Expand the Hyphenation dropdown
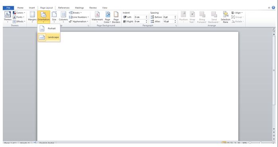The width and height of the screenshot is (278, 147). tap(78, 21)
